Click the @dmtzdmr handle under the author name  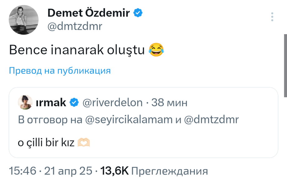tap(74, 26)
